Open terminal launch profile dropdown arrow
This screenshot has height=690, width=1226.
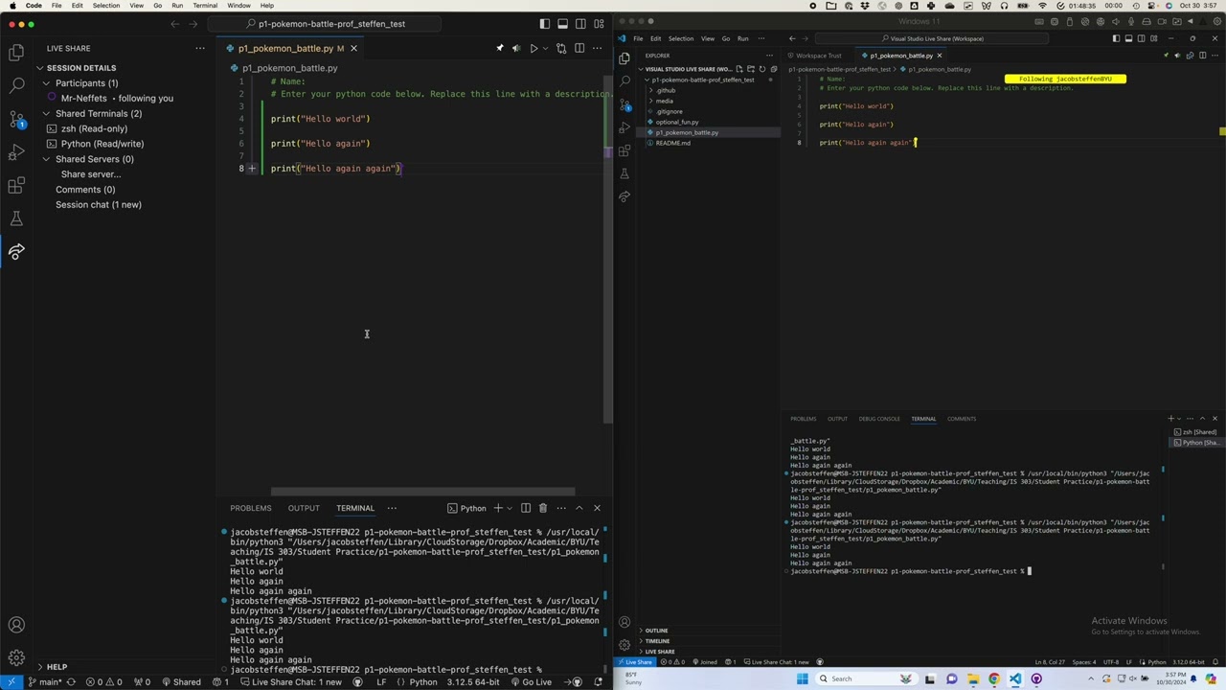tap(510, 508)
